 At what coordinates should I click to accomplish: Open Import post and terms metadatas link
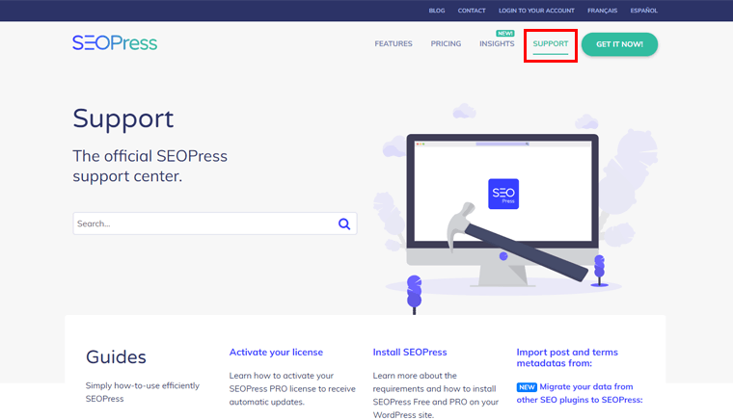tap(567, 358)
